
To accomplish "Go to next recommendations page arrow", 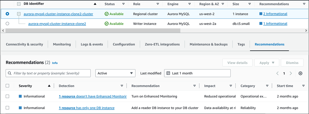I will 291,73.
